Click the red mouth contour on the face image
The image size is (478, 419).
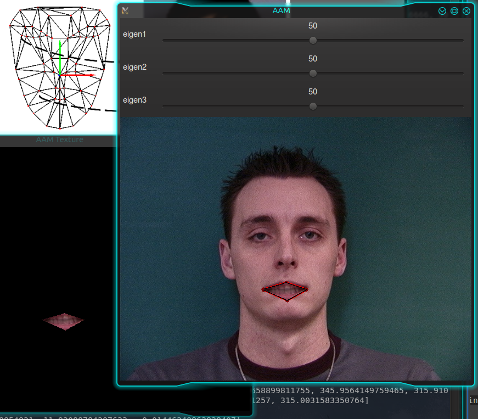tap(285, 290)
